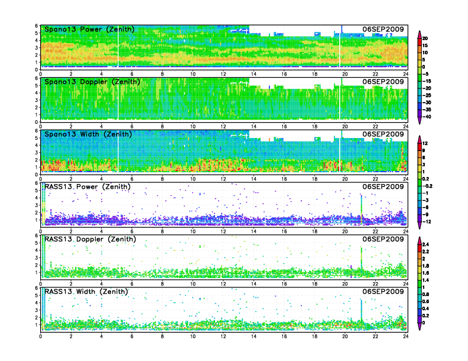Click the purple bottom arrow of the lowest colorbar

[420, 327]
